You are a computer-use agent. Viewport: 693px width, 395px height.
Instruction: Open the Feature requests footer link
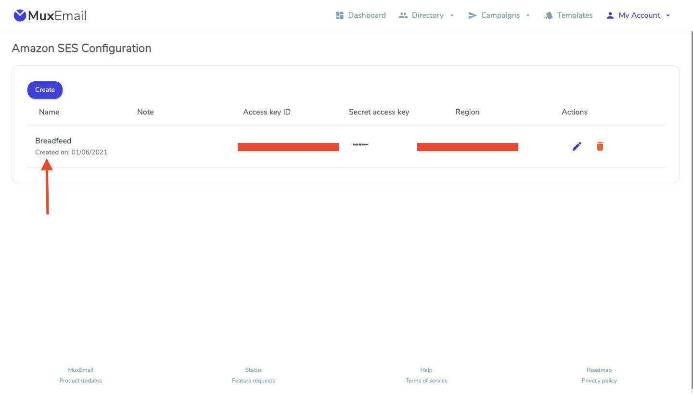(x=254, y=381)
